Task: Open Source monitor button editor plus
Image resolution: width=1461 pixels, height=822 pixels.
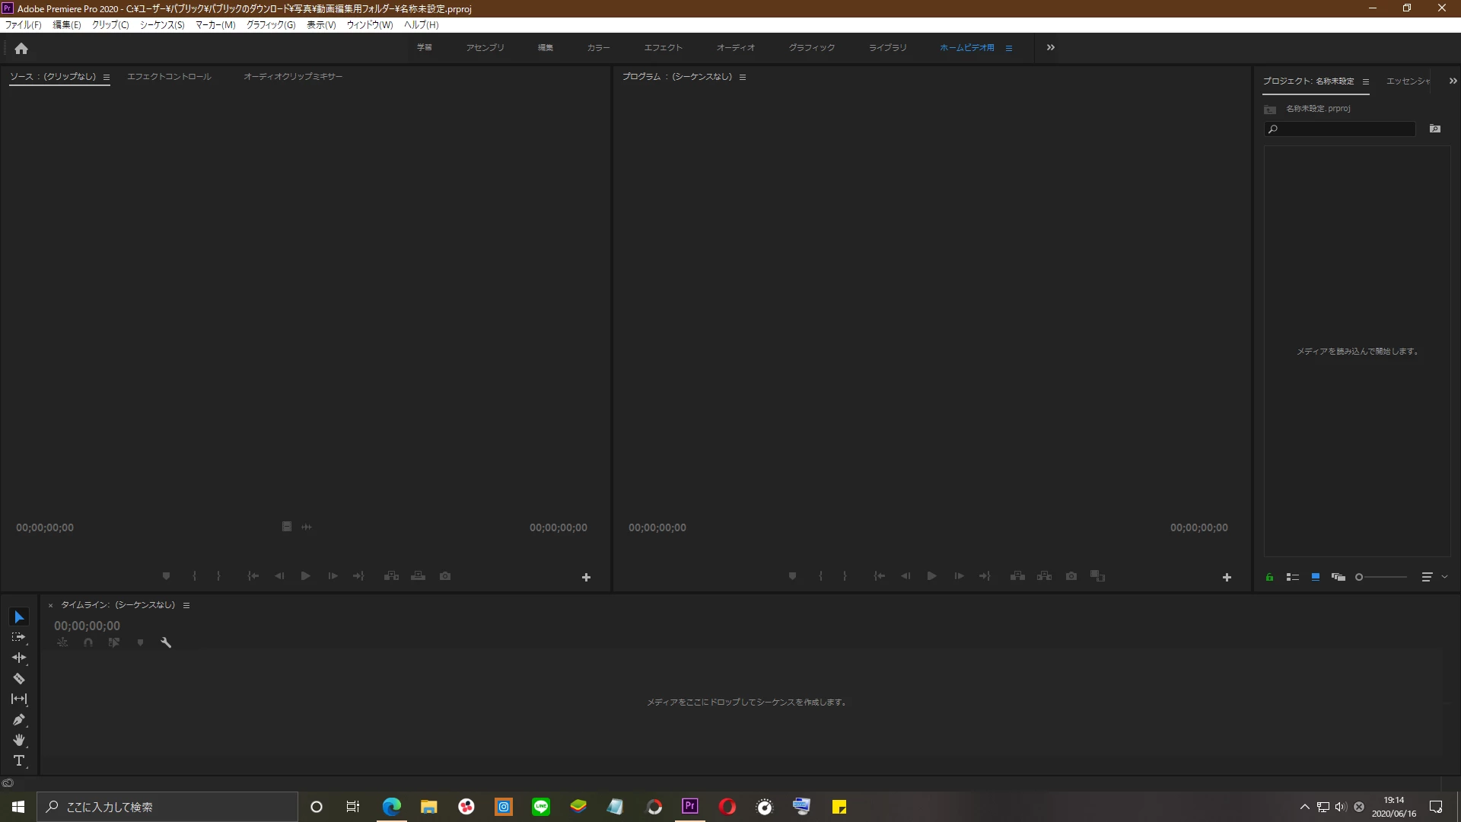Action: point(586,578)
